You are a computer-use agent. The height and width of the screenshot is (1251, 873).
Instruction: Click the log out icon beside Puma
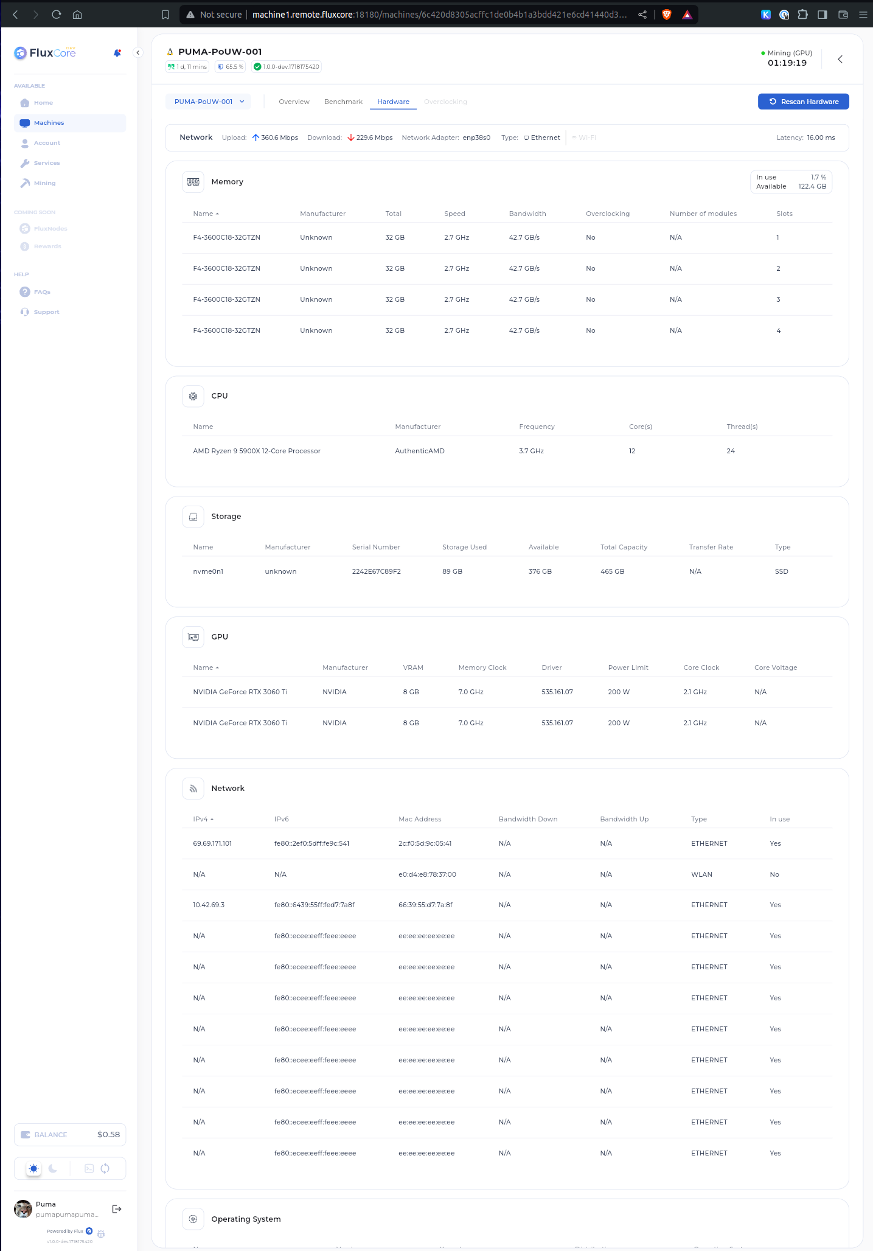[x=117, y=1208]
